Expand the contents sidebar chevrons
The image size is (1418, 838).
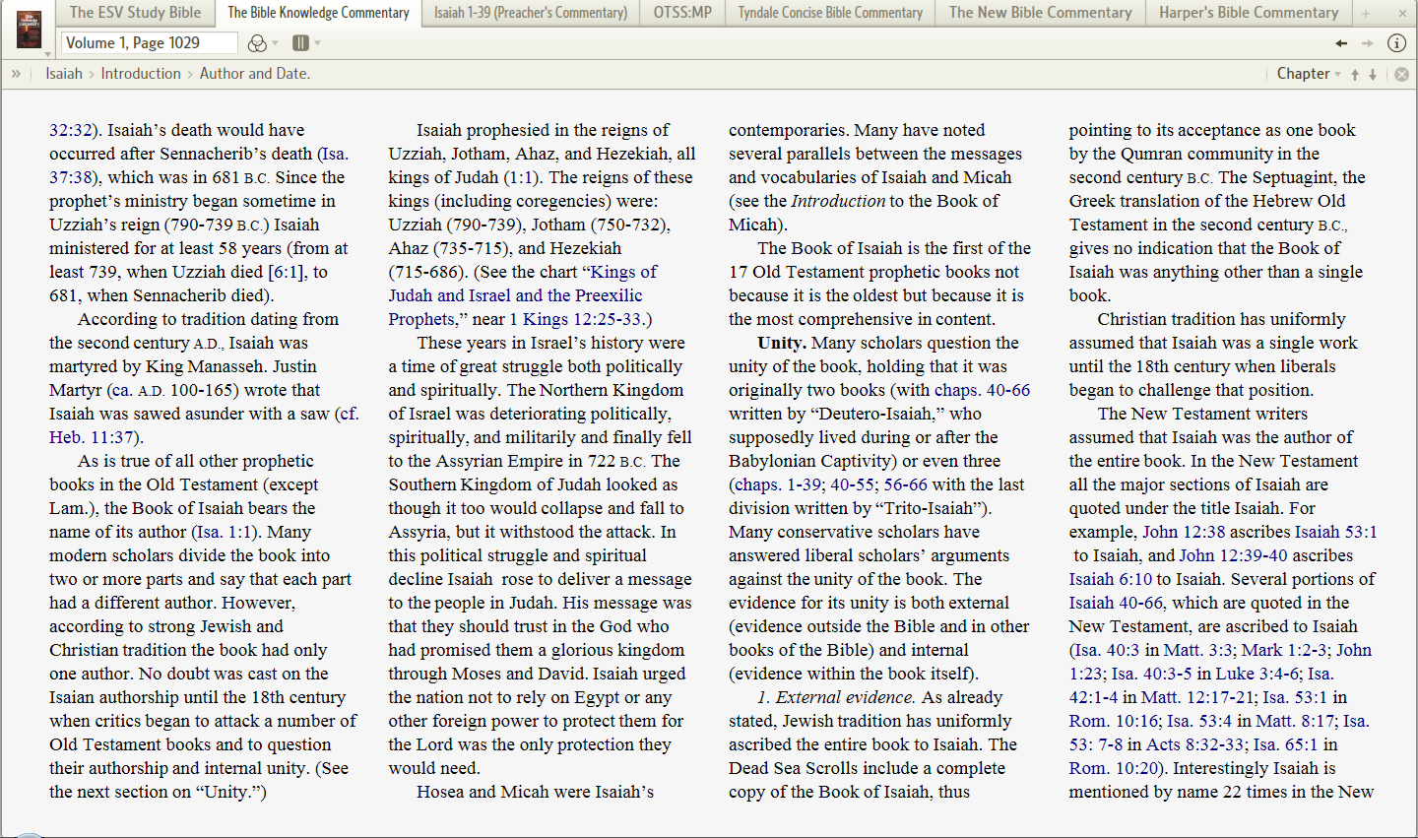coord(16,74)
